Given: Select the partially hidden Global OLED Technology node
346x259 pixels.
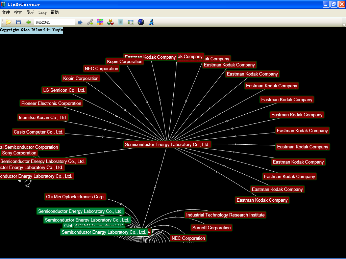Looking at the screenshot, I should pyautogui.click(x=94, y=225).
